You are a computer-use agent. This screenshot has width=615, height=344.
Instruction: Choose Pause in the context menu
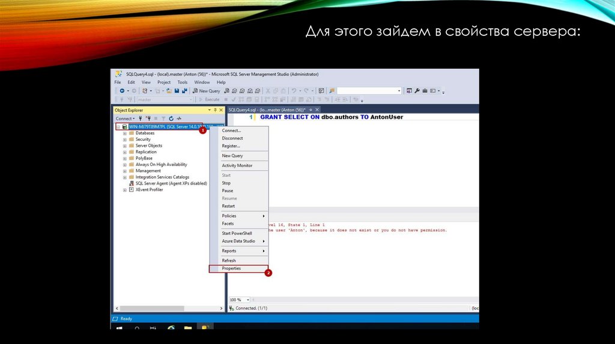click(x=239, y=191)
